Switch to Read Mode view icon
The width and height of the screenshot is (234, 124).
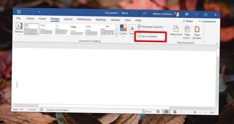pyautogui.click(x=158, y=112)
